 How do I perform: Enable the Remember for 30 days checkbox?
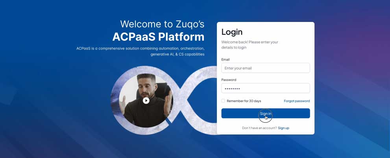[223, 101]
